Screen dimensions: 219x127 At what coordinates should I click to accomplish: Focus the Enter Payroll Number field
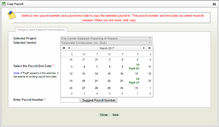tap(70, 100)
